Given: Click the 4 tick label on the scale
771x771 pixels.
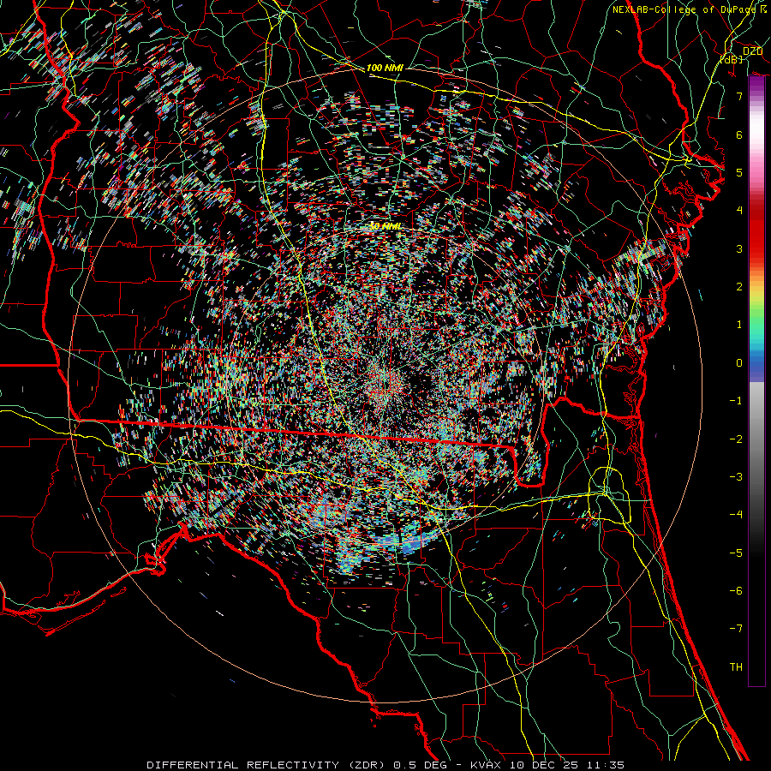Looking at the screenshot, I should point(739,211).
